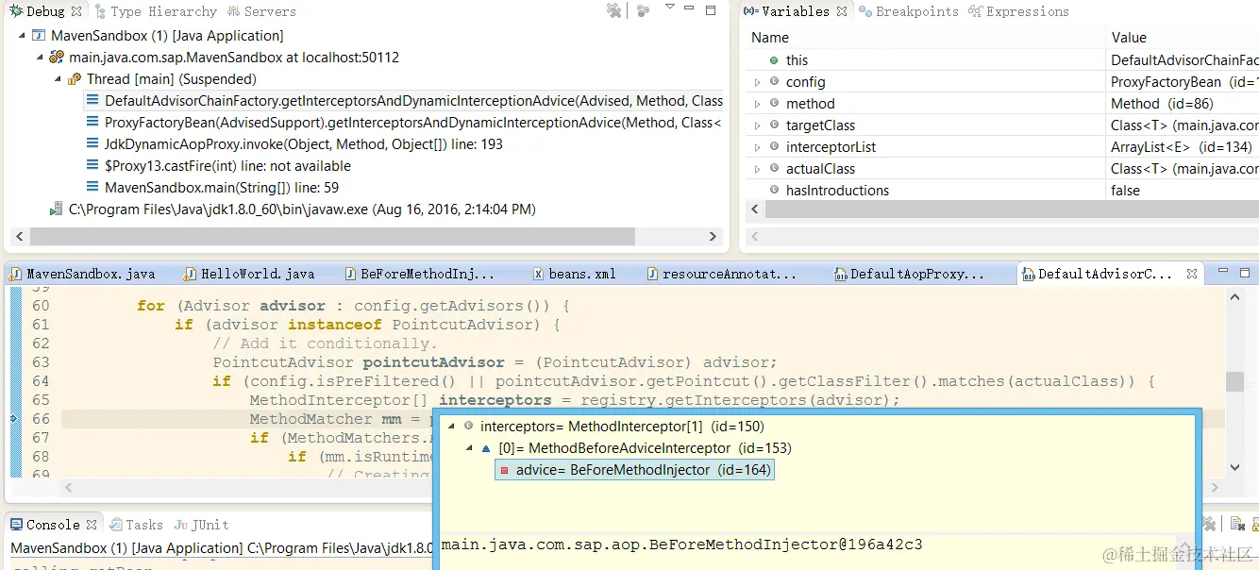Open the Debug view menu dropdown arrow

tap(670, 8)
